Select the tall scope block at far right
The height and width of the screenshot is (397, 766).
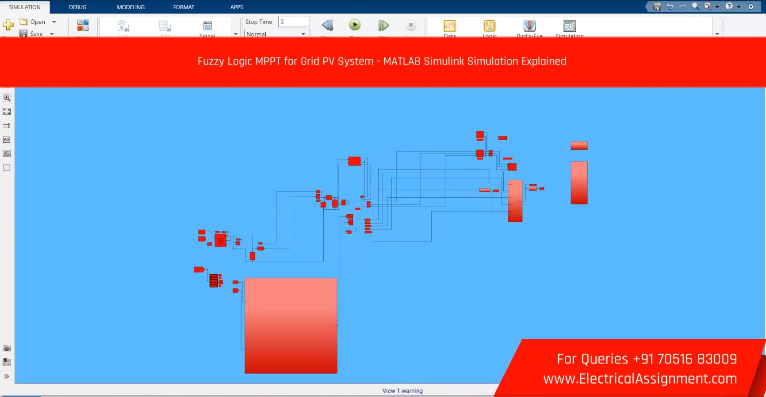(x=579, y=183)
